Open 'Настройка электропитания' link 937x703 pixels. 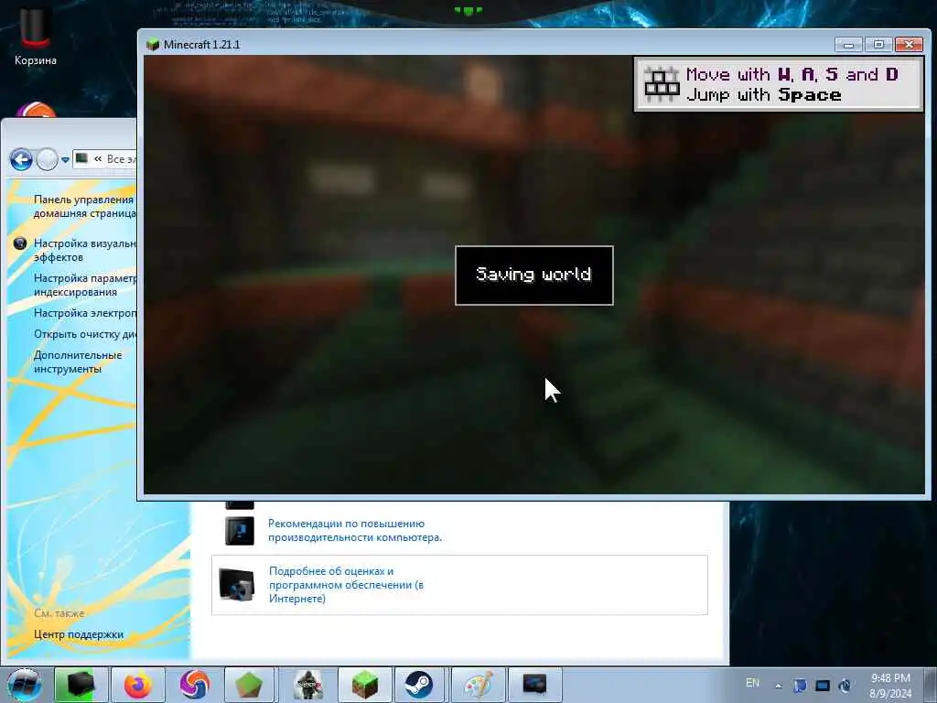coord(85,313)
